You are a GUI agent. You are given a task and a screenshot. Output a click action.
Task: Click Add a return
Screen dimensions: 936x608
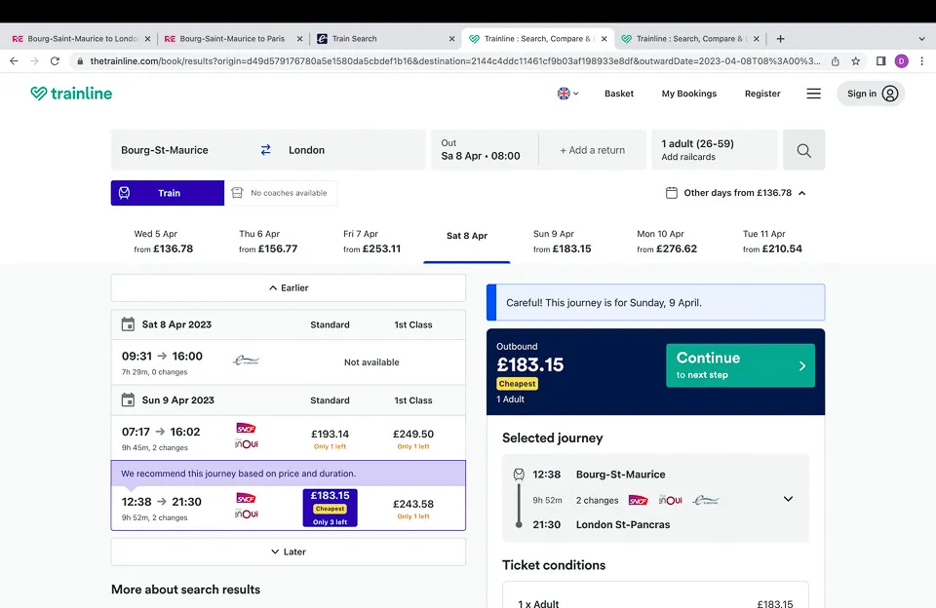click(592, 150)
